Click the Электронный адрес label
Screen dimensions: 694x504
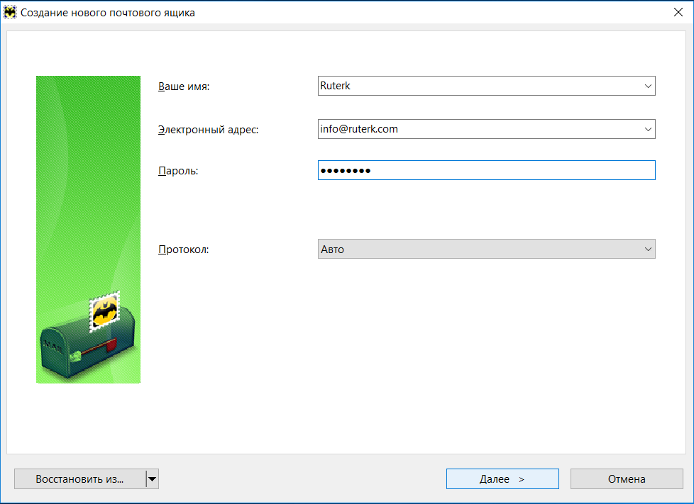208,130
